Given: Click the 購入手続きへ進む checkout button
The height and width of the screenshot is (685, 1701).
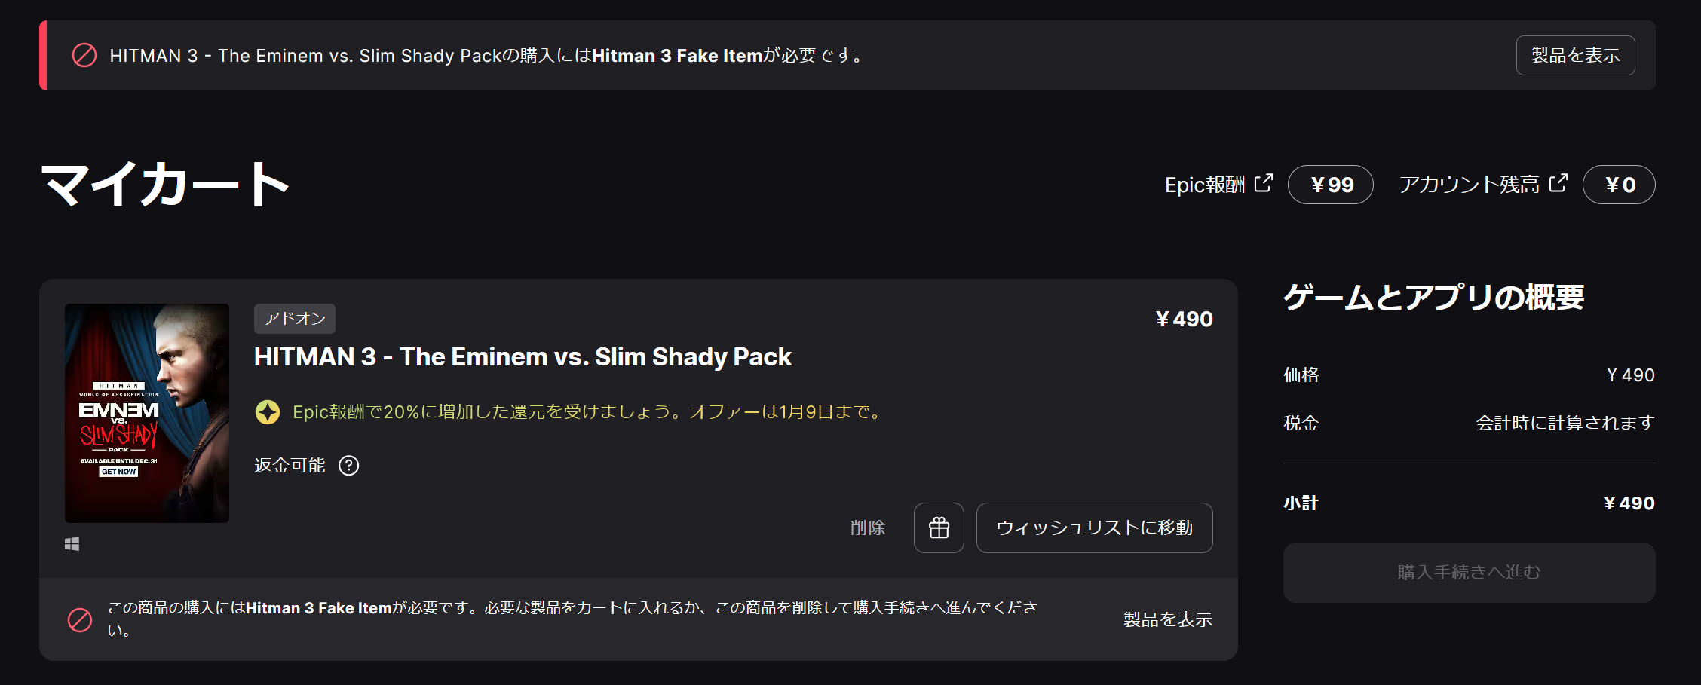Looking at the screenshot, I should [1469, 573].
